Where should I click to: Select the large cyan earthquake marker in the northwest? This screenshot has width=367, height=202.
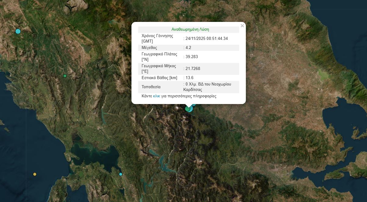pyautogui.click(x=18, y=31)
